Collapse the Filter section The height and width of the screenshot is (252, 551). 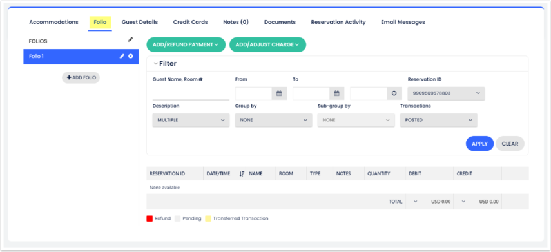click(x=156, y=64)
